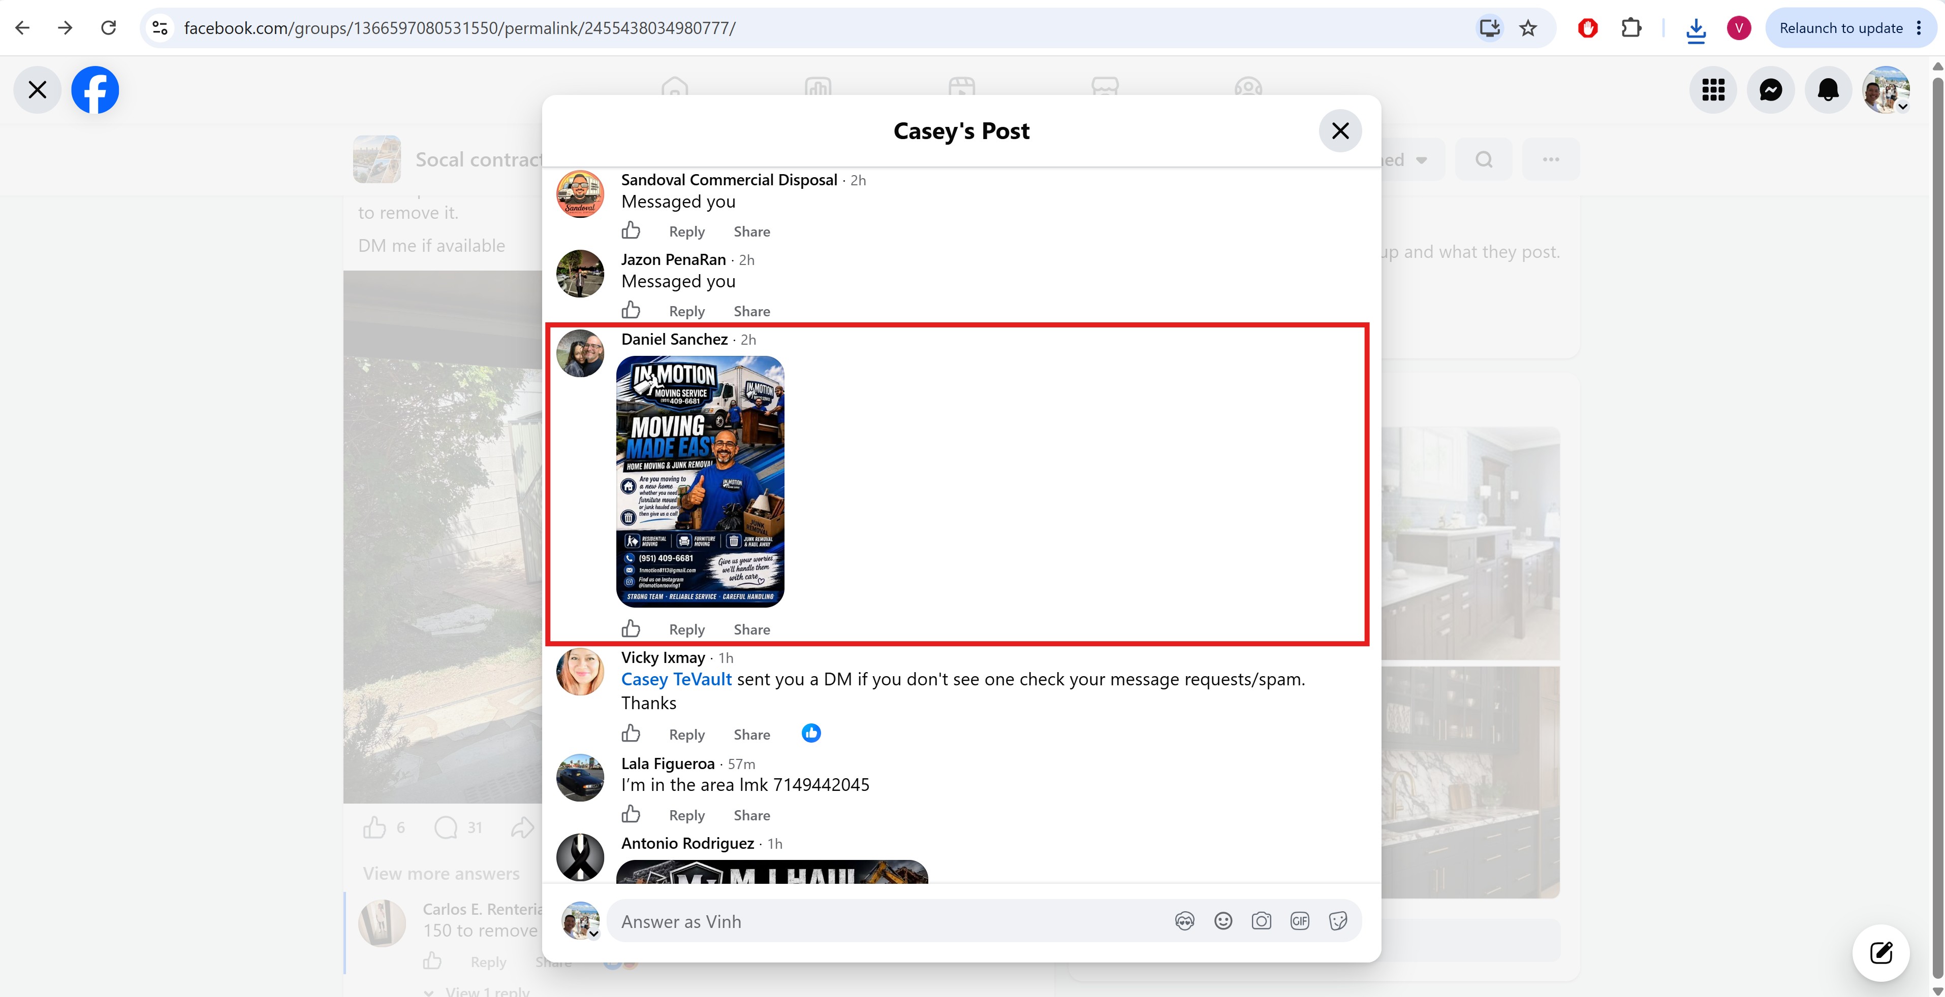
Task: Close the post view with top-left X
Action: 37,90
